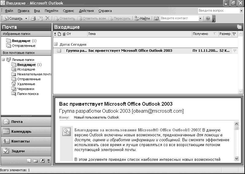Switch to the Календарь navigation button
Image resolution: width=245 pixels, height=174 pixels.
click(x=26, y=131)
